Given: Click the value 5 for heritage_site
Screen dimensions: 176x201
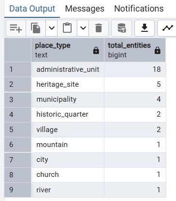Looking at the screenshot, I should (135, 84).
